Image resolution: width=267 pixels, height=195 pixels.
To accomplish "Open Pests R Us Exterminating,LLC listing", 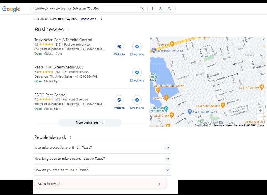I will tap(59, 67).
